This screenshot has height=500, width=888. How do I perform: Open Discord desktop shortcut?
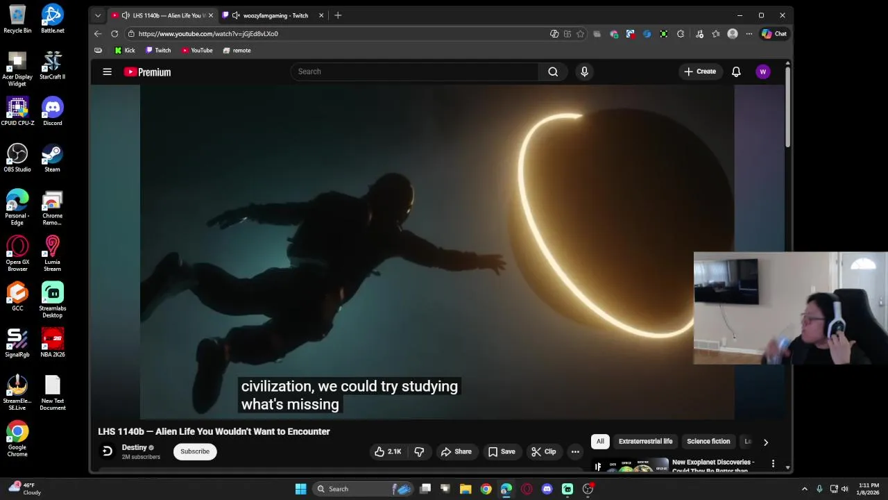[x=52, y=112]
